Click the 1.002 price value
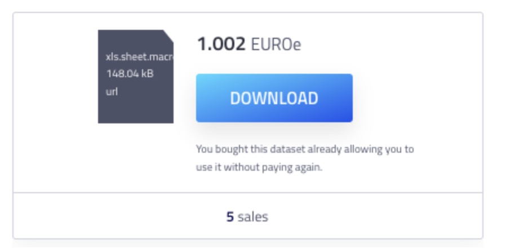506x249 pixels. click(x=221, y=44)
